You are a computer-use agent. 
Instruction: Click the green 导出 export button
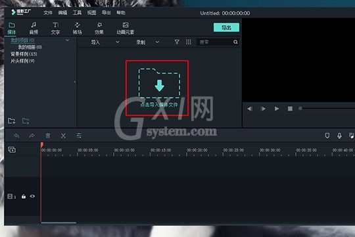tap(226, 28)
